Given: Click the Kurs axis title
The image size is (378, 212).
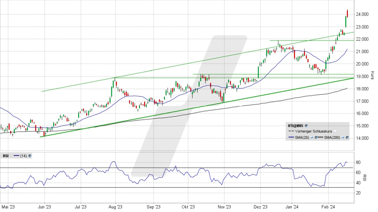Looking at the screenshot, I should (372, 75).
